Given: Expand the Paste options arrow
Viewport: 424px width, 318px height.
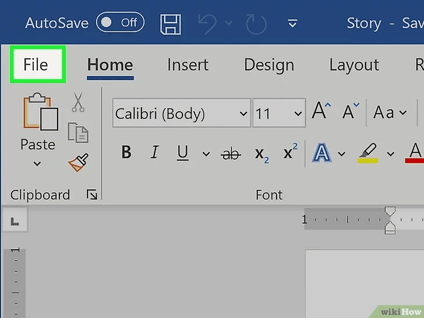Looking at the screenshot, I should (37, 164).
